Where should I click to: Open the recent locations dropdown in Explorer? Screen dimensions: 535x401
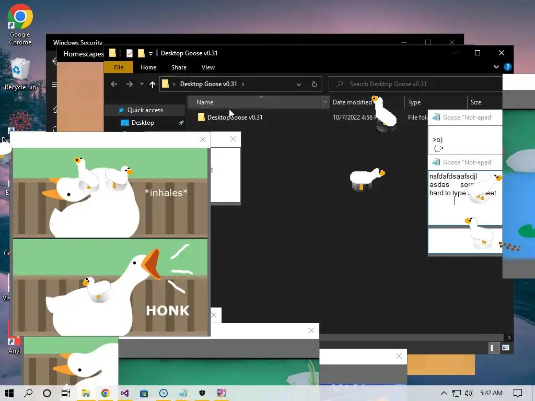(x=142, y=84)
